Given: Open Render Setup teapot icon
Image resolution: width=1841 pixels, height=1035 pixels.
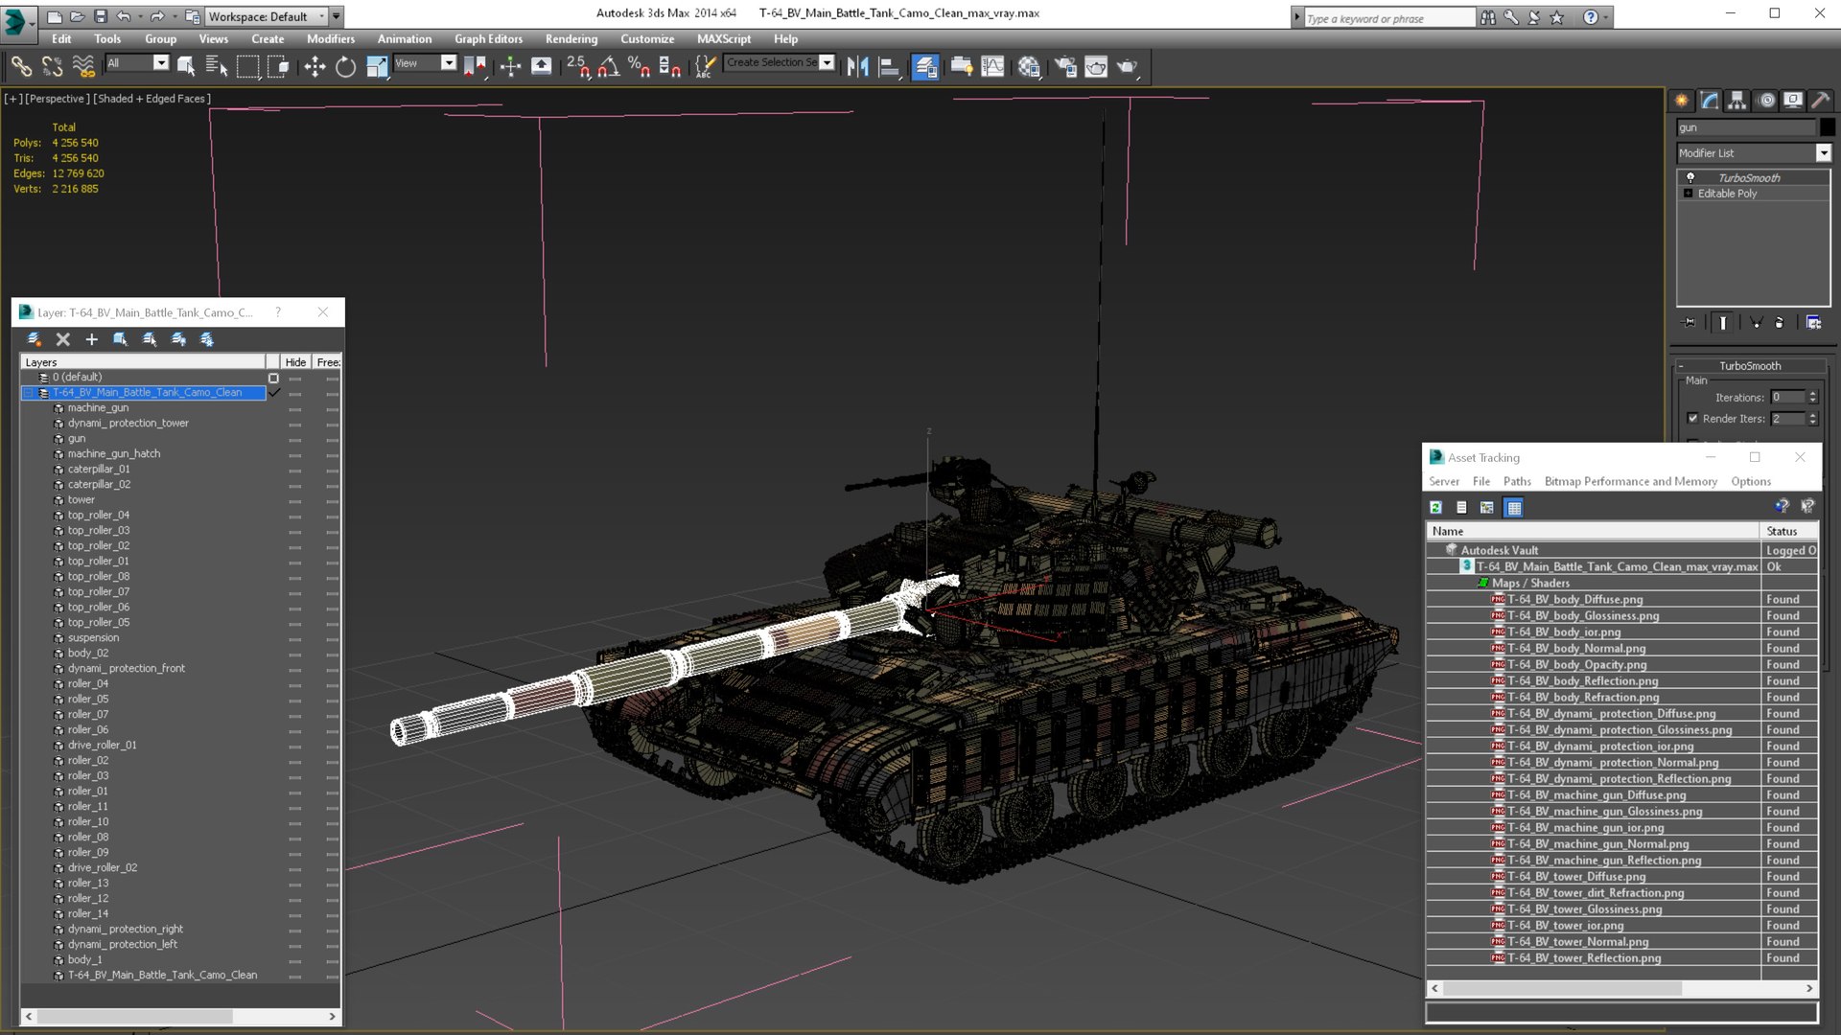Looking at the screenshot, I should tap(1065, 66).
